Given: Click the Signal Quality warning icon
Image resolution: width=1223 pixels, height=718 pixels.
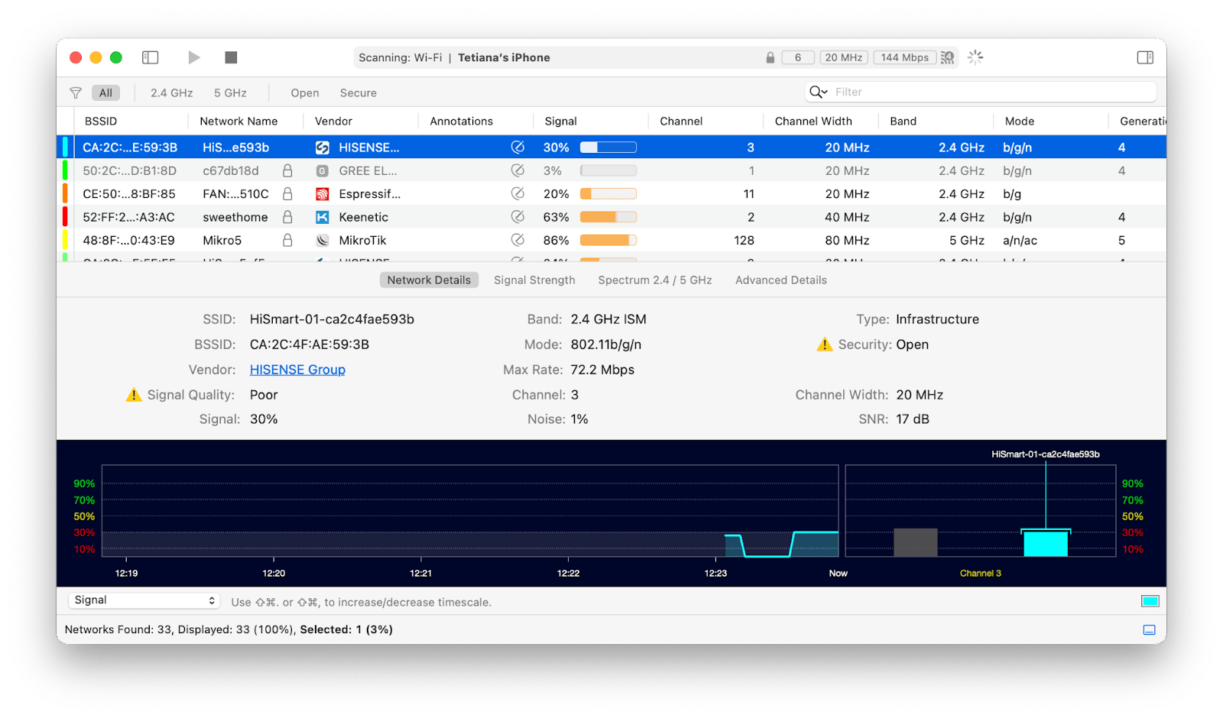Looking at the screenshot, I should point(134,394).
